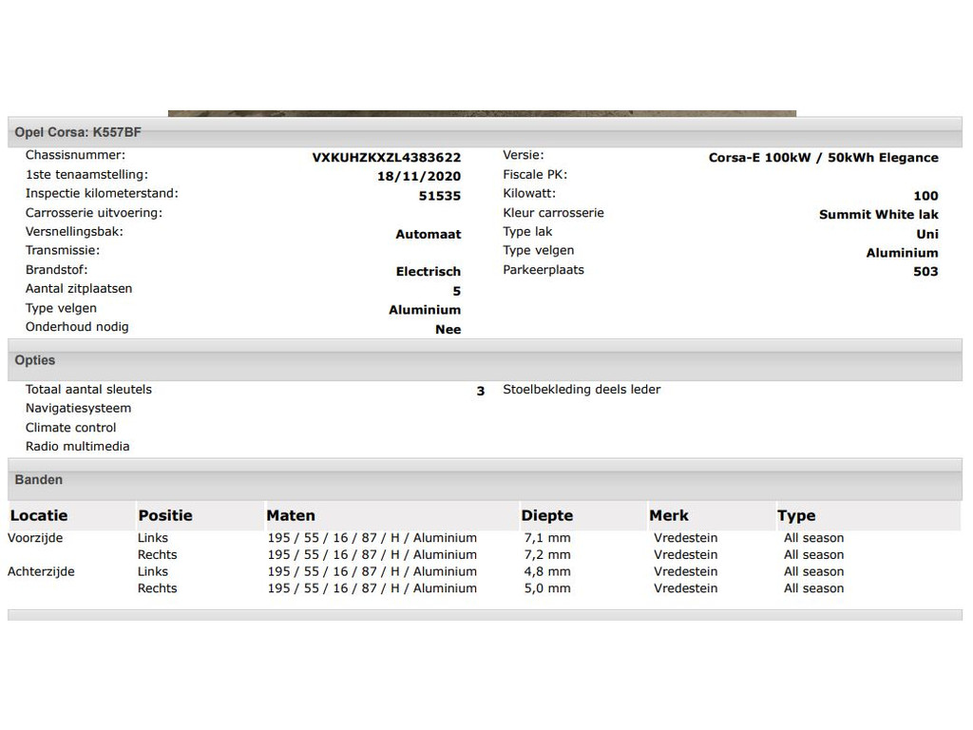Click 'Totaal aantal sleutels' option
This screenshot has width=973, height=730.
pos(88,389)
